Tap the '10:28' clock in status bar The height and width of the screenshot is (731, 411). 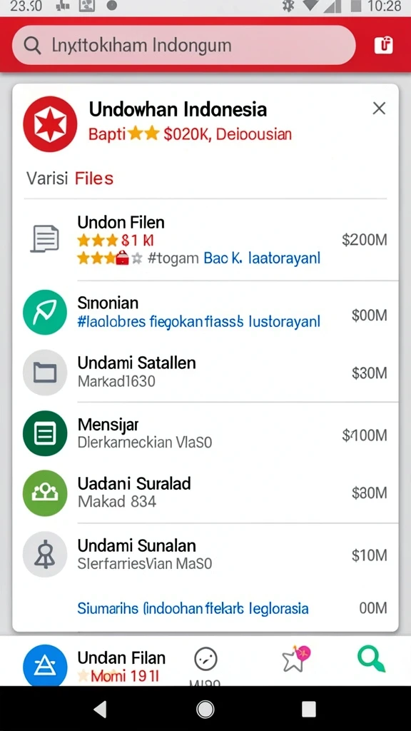pyautogui.click(x=383, y=6)
